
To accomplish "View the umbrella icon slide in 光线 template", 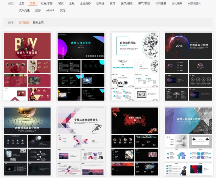I will pos(177,94).
